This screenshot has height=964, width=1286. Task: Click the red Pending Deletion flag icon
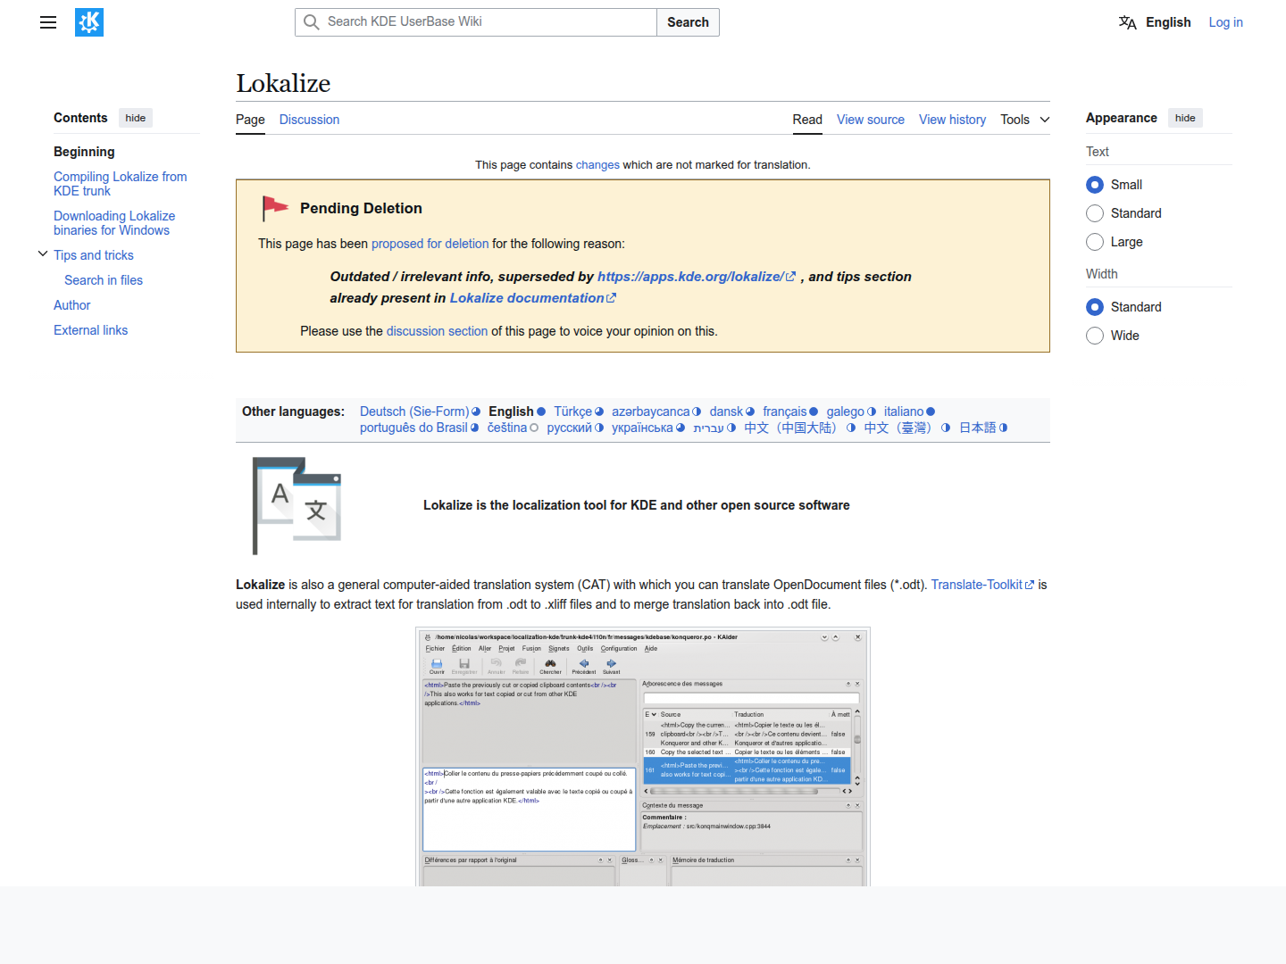click(x=275, y=208)
